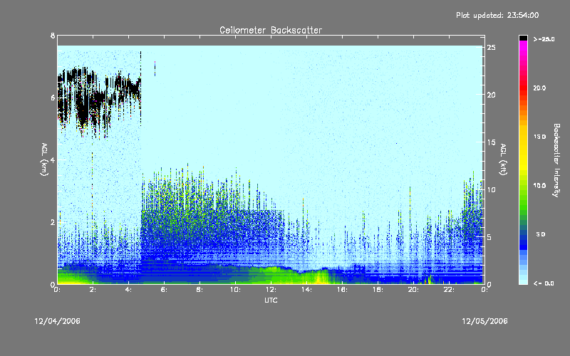Click the right 'AGL (kft)' axis label

[x=503, y=159]
